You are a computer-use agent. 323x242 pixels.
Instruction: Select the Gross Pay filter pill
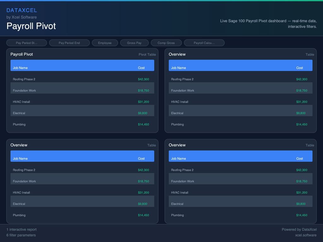click(134, 43)
